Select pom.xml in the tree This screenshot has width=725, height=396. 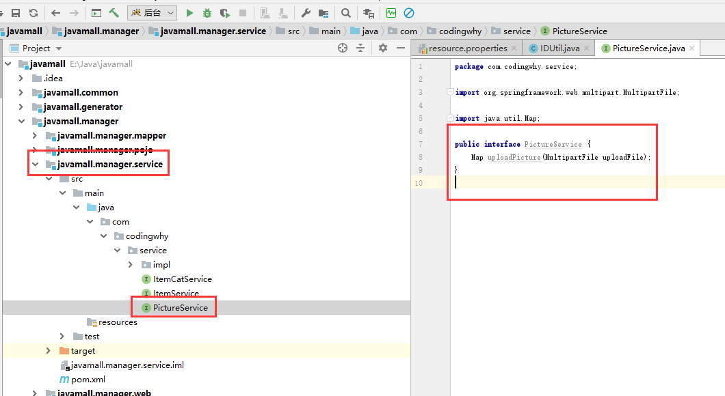[88, 379]
